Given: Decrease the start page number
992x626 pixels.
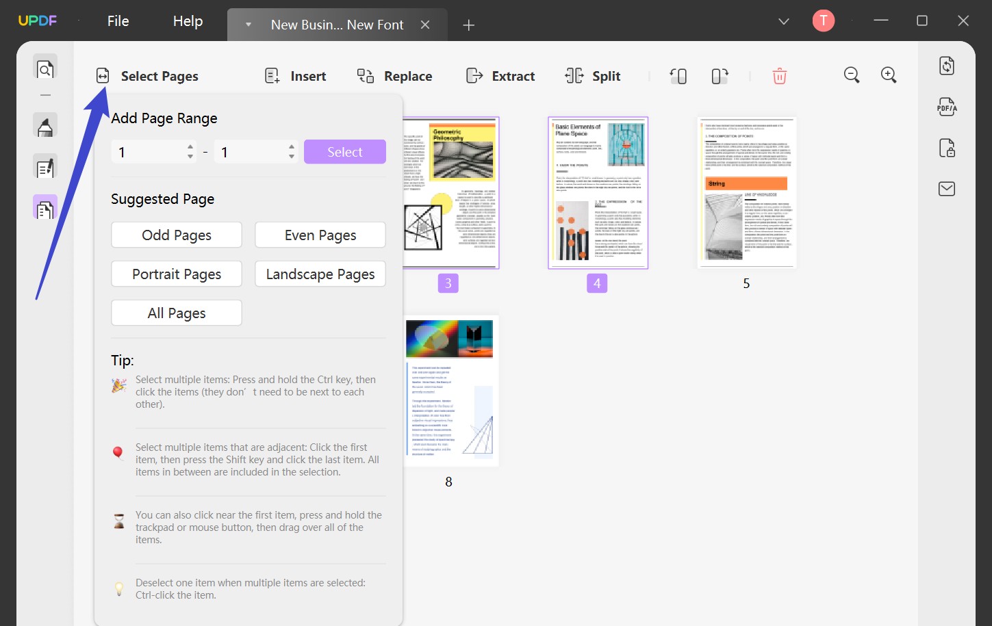Looking at the screenshot, I should point(190,157).
